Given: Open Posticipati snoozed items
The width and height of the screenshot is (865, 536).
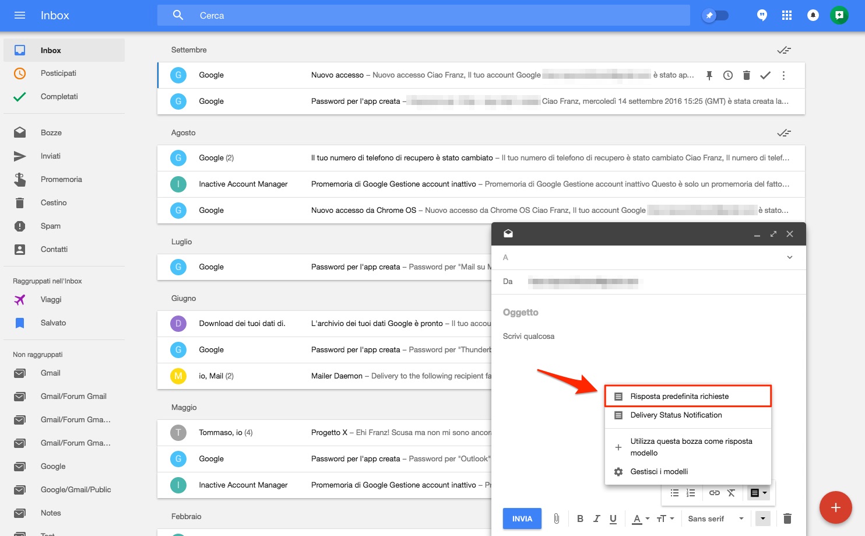Looking at the screenshot, I should (64, 73).
